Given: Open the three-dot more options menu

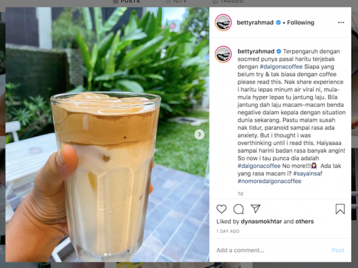Looking at the screenshot, I should pos(341,22).
